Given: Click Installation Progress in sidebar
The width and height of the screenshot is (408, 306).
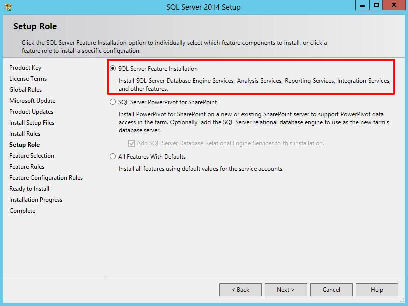Looking at the screenshot, I should pyautogui.click(x=36, y=200).
